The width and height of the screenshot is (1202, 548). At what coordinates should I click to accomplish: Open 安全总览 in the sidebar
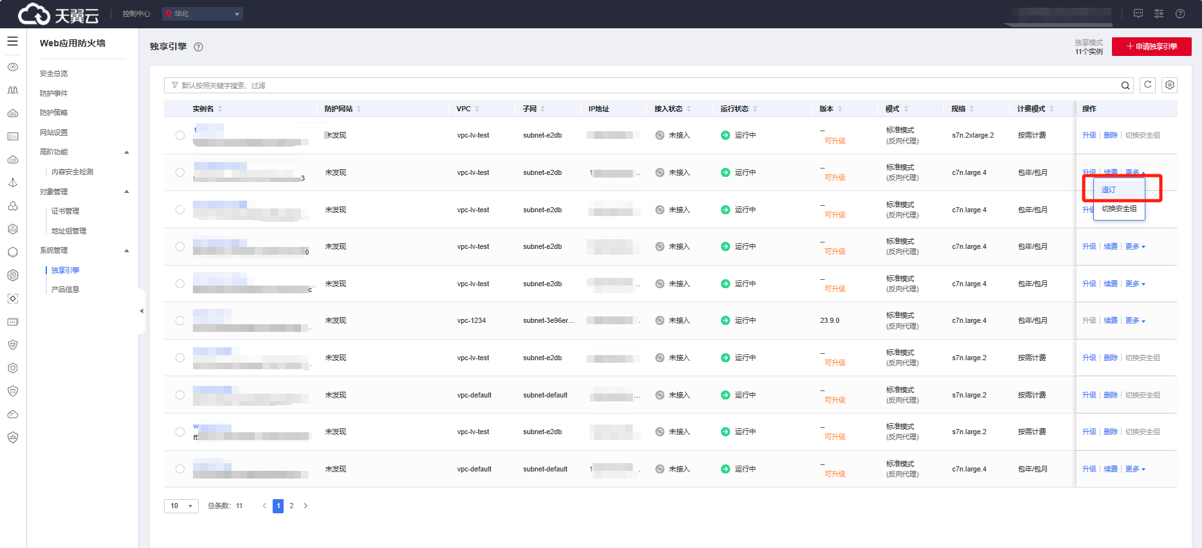[x=54, y=73]
